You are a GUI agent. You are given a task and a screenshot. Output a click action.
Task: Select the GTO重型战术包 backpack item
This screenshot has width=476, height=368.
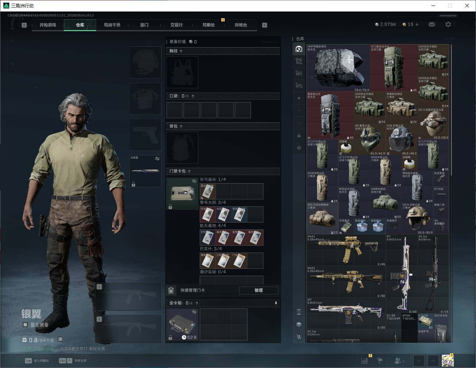pos(394,68)
